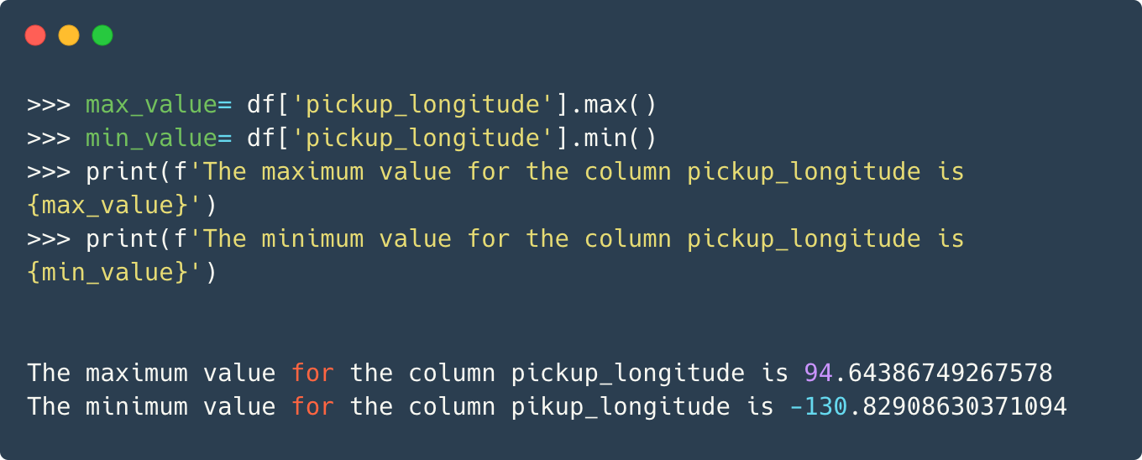Image resolution: width=1142 pixels, height=460 pixels.
Task: Click 'print' in the maximum value statement
Action: (122, 172)
